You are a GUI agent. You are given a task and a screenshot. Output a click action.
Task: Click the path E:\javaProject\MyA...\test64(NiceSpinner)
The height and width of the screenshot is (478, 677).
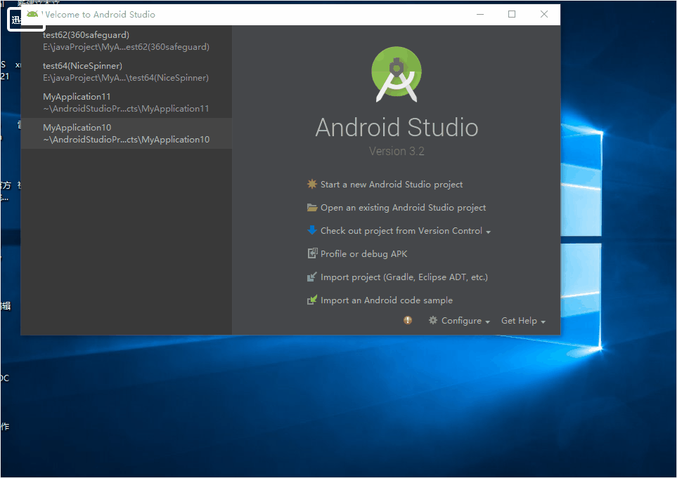126,78
